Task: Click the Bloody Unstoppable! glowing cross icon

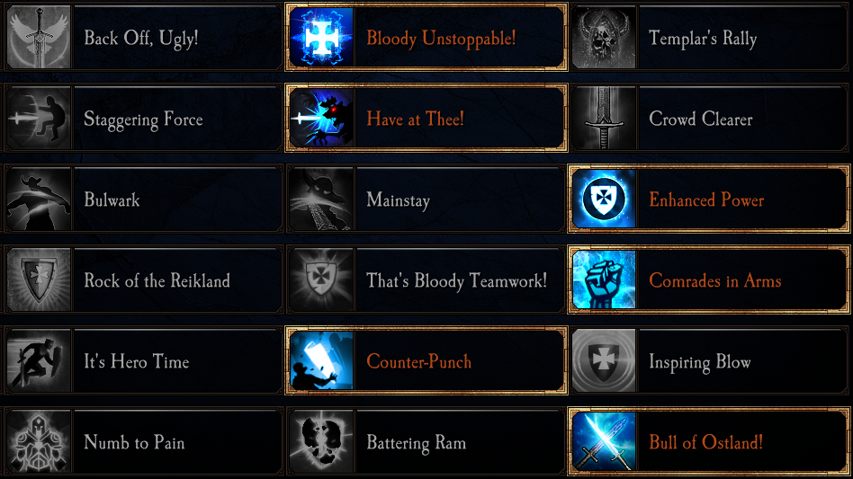Action: [321, 39]
